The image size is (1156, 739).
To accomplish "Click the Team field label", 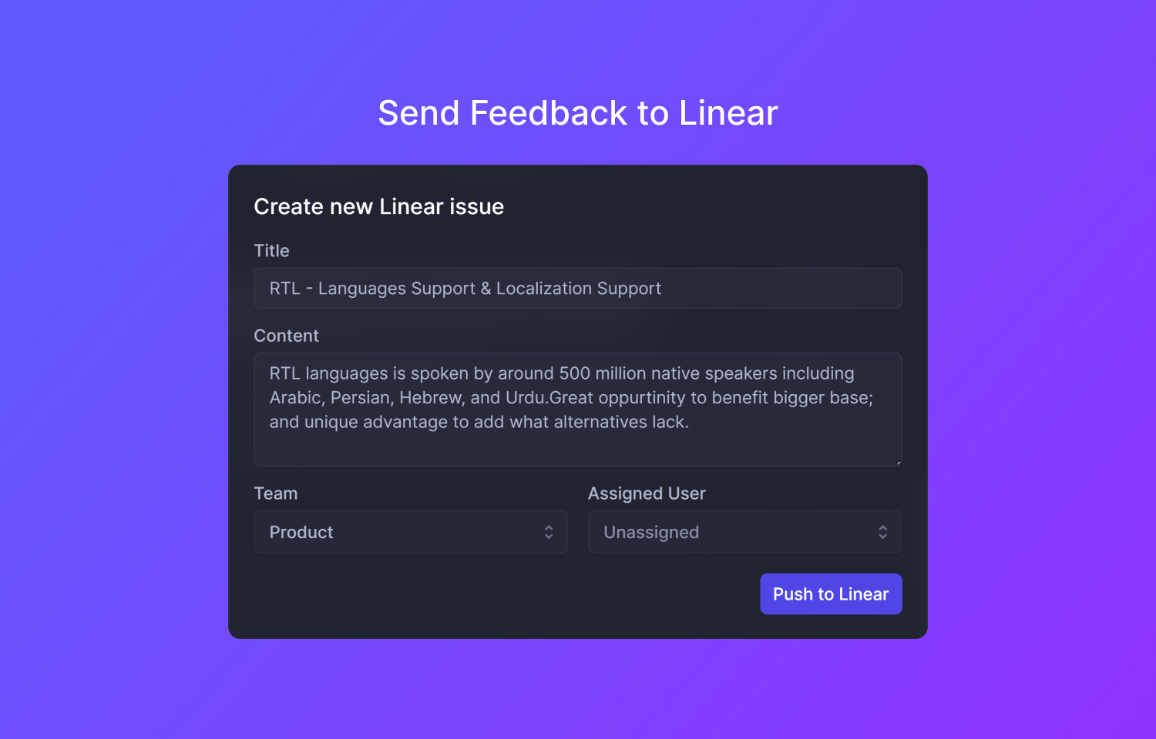I will pos(276,493).
